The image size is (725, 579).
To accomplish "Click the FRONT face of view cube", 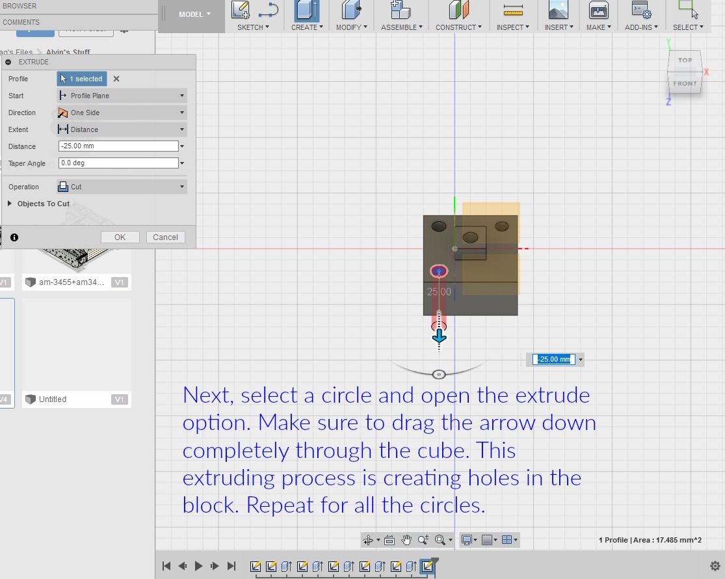I will 685,83.
